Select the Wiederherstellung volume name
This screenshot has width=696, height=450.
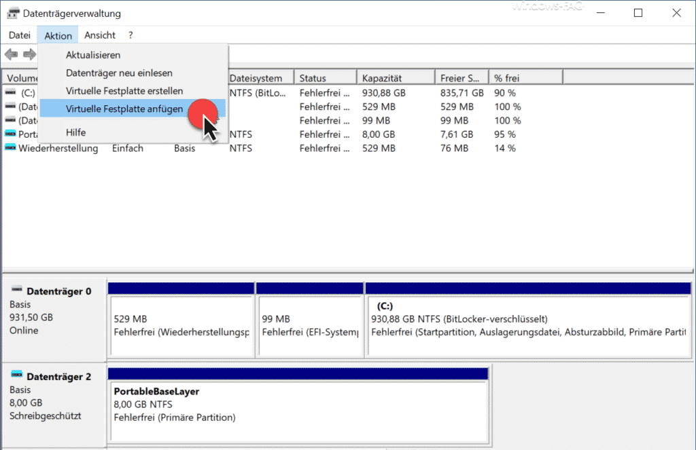58,148
